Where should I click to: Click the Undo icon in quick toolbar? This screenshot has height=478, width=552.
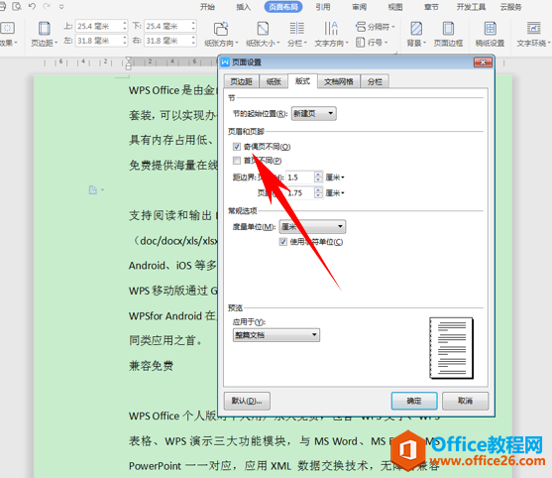click(x=32, y=6)
